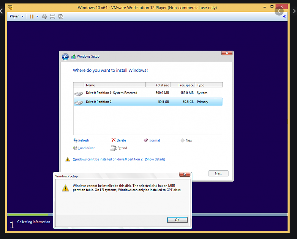Click the VMware app icon in title bar

[10, 8]
